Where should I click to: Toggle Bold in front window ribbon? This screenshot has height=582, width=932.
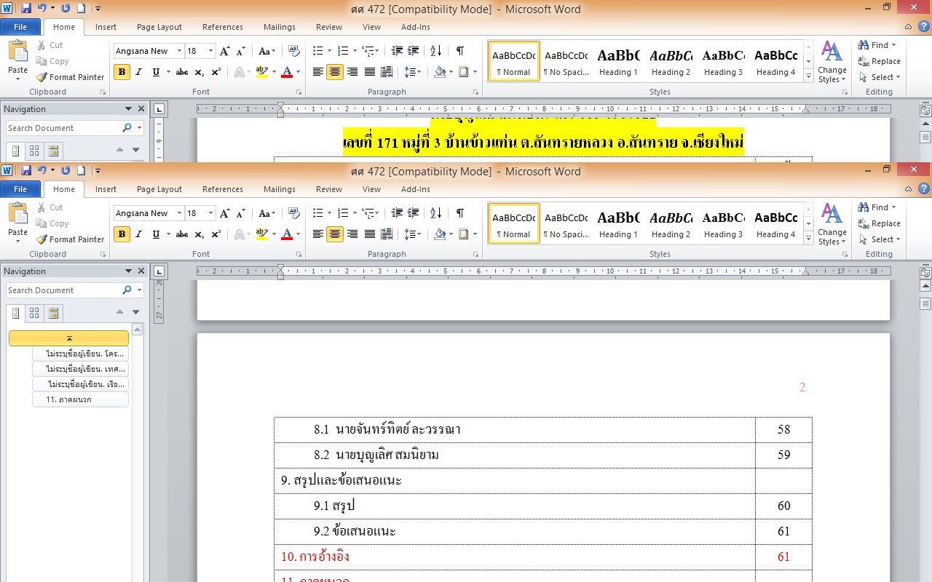tap(122, 234)
